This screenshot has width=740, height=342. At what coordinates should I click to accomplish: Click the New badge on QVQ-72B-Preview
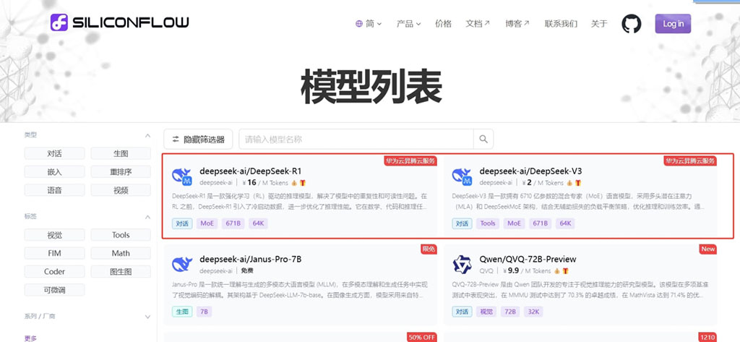point(708,249)
